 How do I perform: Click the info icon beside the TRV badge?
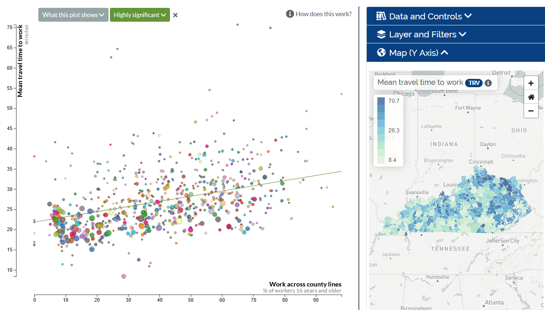(488, 83)
